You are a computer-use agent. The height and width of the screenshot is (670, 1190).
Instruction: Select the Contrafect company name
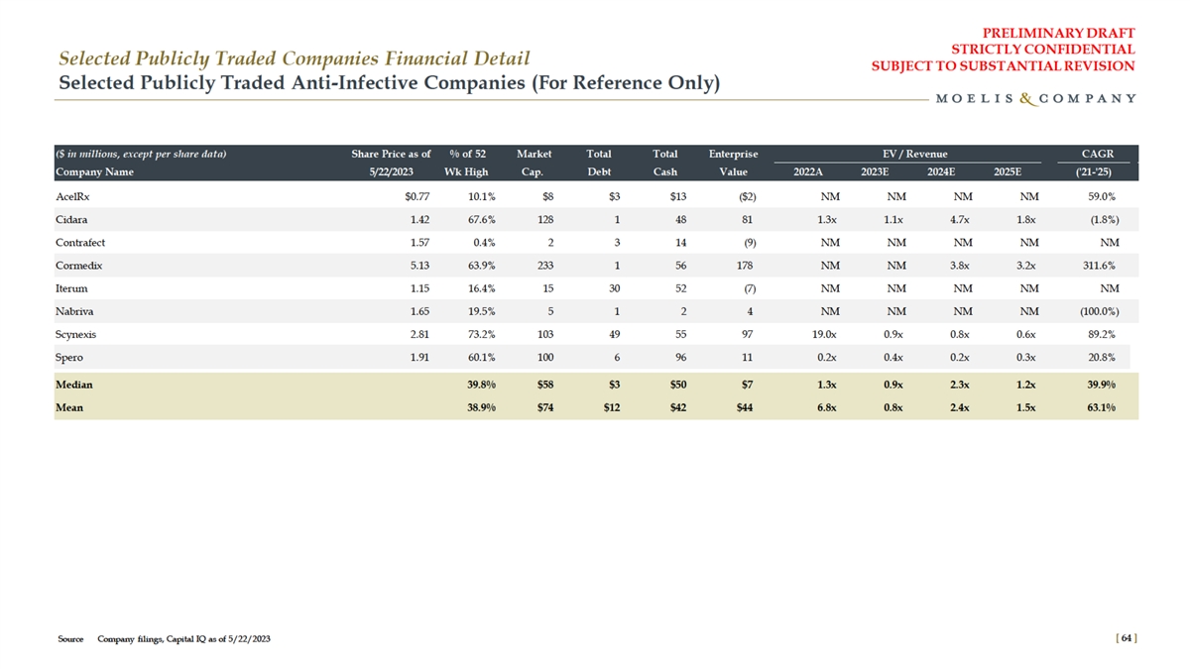pos(80,242)
